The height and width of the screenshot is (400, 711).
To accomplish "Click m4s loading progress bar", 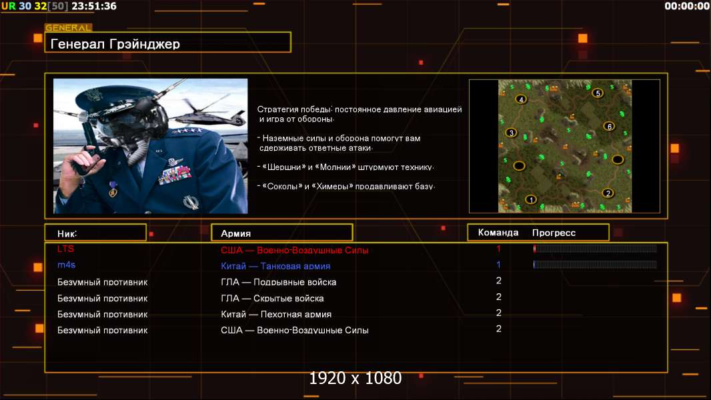I will click(595, 265).
